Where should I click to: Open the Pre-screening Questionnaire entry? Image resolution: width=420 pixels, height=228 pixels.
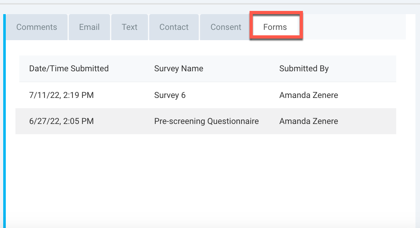(x=206, y=121)
